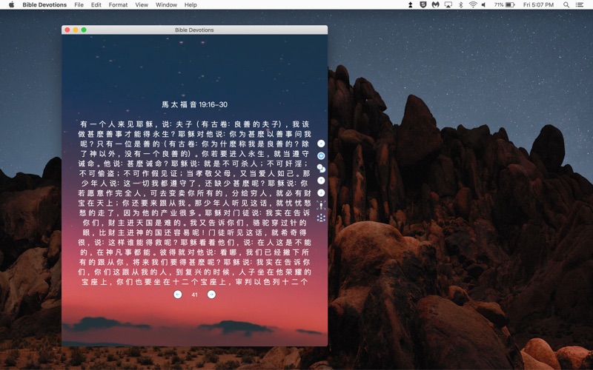Image resolution: width=593 pixels, height=370 pixels.
Task: Open the Bluetooth status menu
Action: click(460, 4)
